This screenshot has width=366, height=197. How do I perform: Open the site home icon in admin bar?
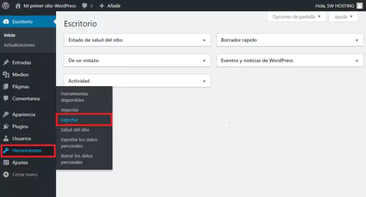coord(18,6)
